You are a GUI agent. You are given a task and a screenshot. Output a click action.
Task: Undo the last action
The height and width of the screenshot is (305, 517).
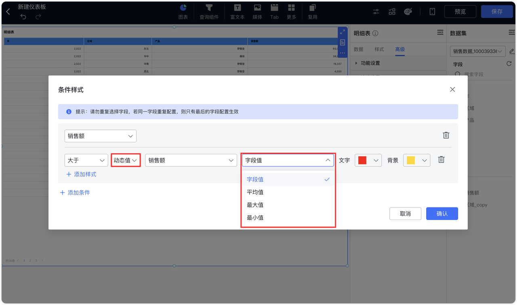(23, 17)
